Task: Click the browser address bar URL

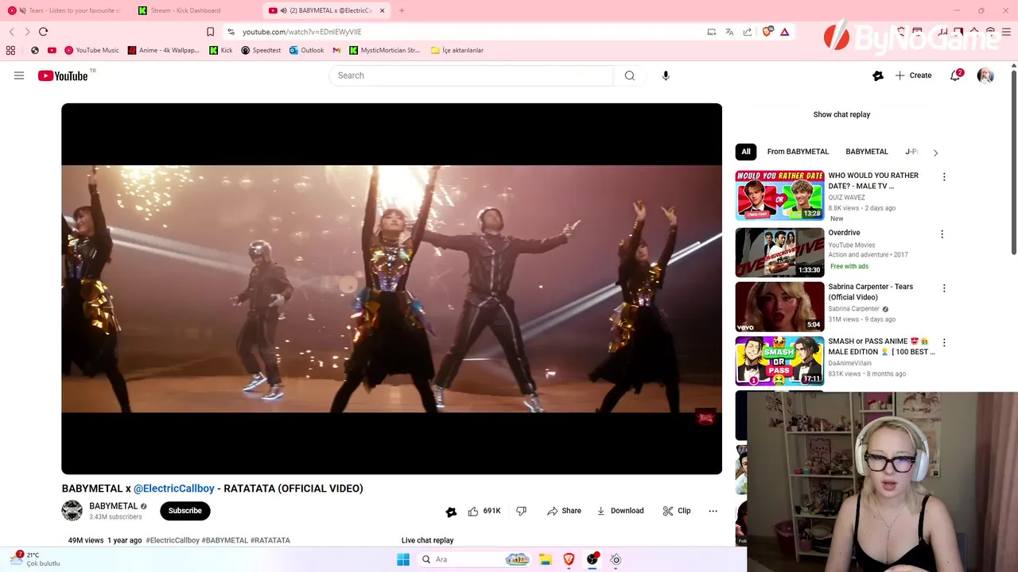Action: click(302, 32)
